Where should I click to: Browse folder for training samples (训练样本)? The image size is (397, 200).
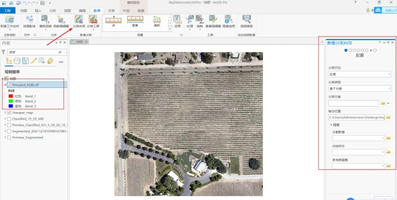click(388, 152)
